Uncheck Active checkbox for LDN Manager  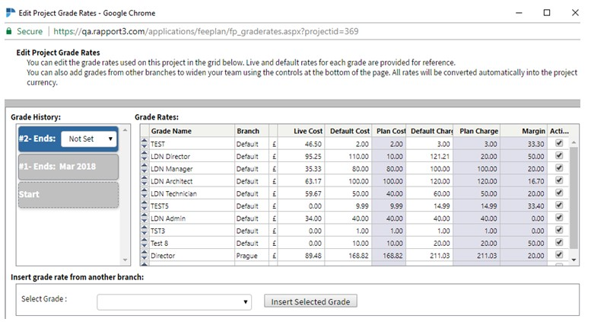[559, 167]
